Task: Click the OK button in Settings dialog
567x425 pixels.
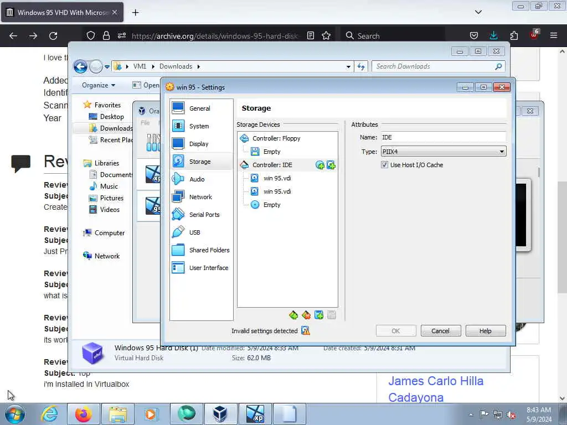Action: pos(395,331)
